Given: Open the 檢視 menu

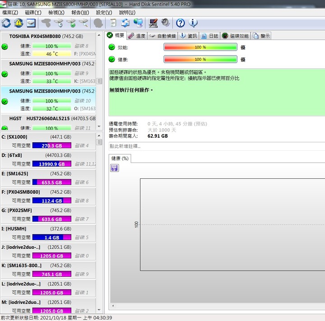Looking at the screenshot, I should point(56,13).
